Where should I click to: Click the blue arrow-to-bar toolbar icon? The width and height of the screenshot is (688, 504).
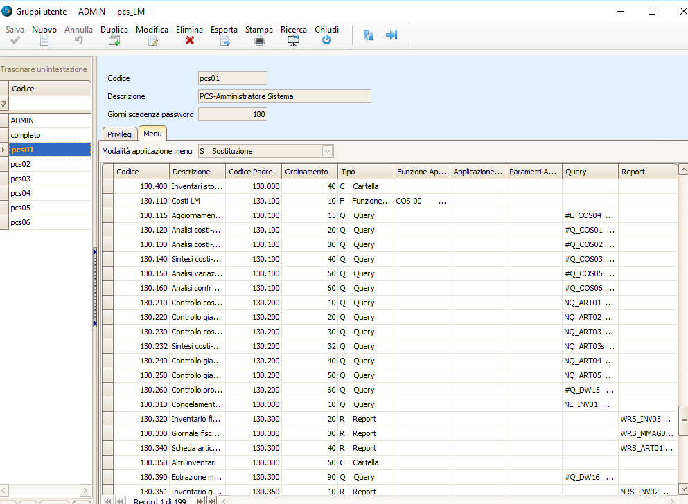point(391,35)
